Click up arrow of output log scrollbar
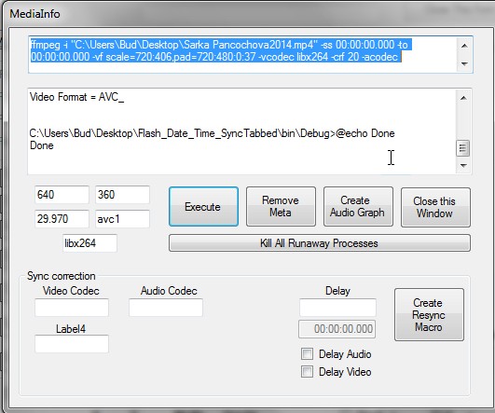 pos(463,98)
